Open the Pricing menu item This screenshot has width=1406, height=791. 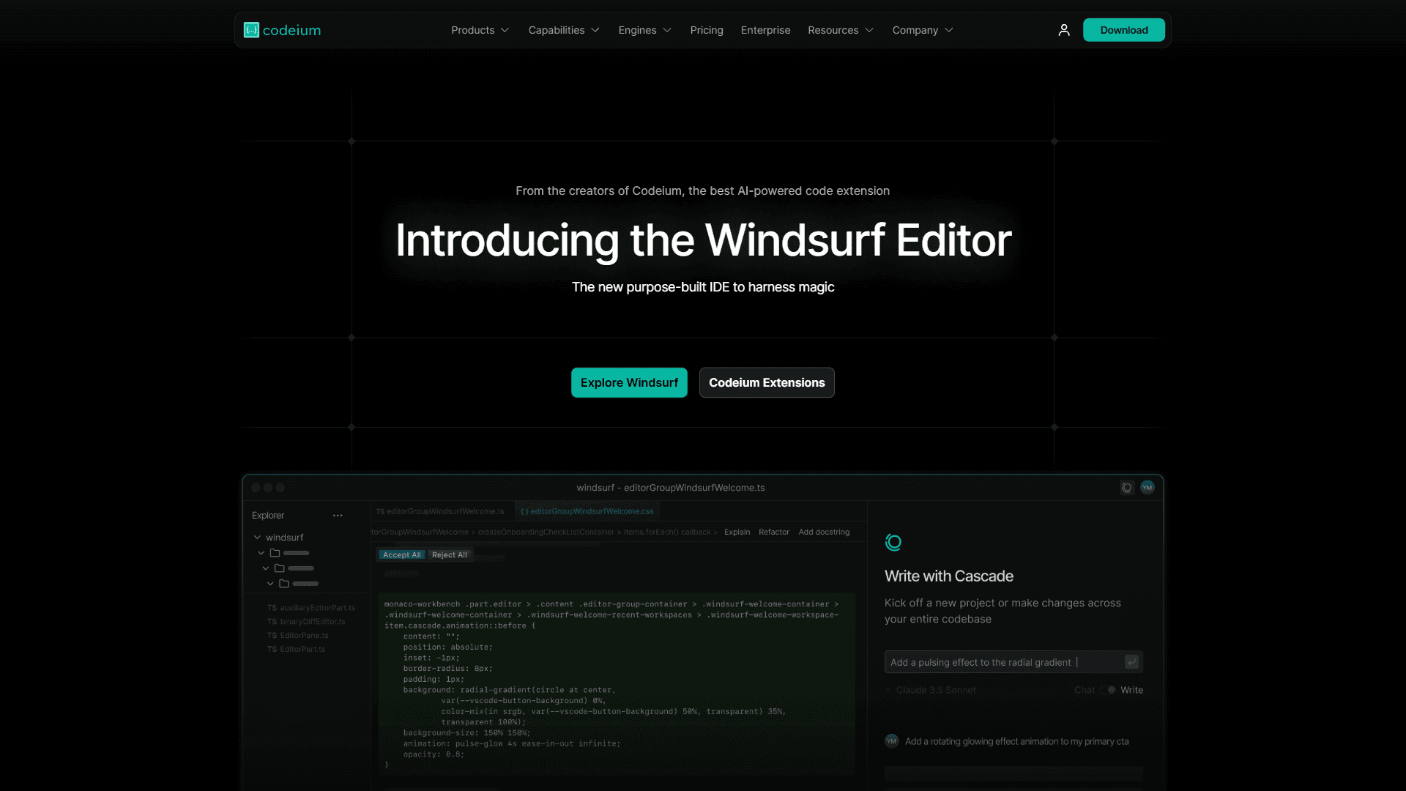(706, 30)
